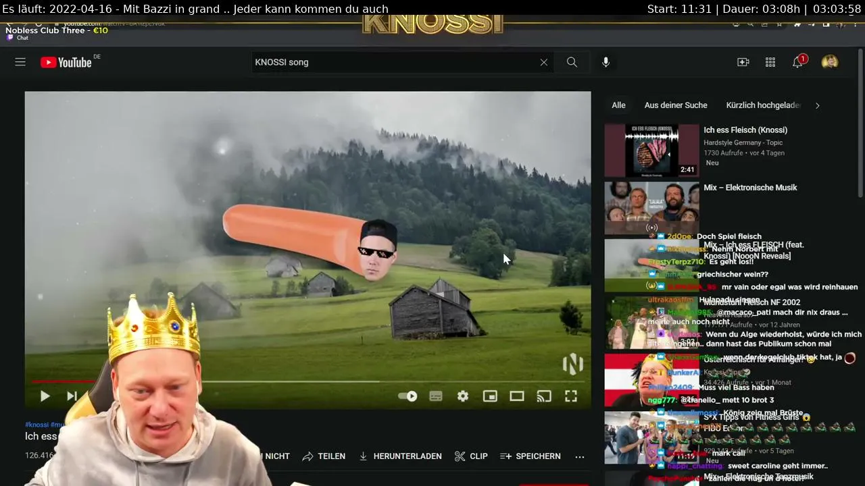This screenshot has width=865, height=486.
Task: Skip to the next video
Action: pos(72,396)
